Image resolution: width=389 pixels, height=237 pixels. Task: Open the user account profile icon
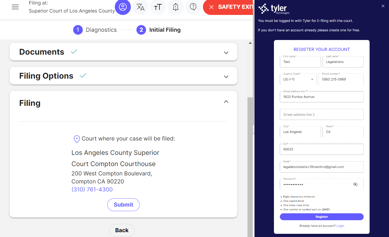(123, 7)
